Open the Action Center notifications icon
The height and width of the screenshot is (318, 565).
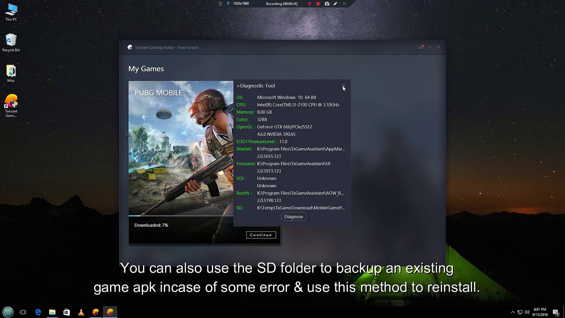pyautogui.click(x=556, y=312)
